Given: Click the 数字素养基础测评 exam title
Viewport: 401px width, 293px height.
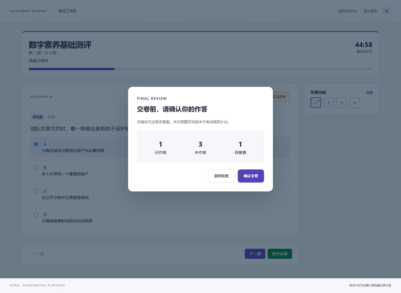Looking at the screenshot, I should 60,45.
